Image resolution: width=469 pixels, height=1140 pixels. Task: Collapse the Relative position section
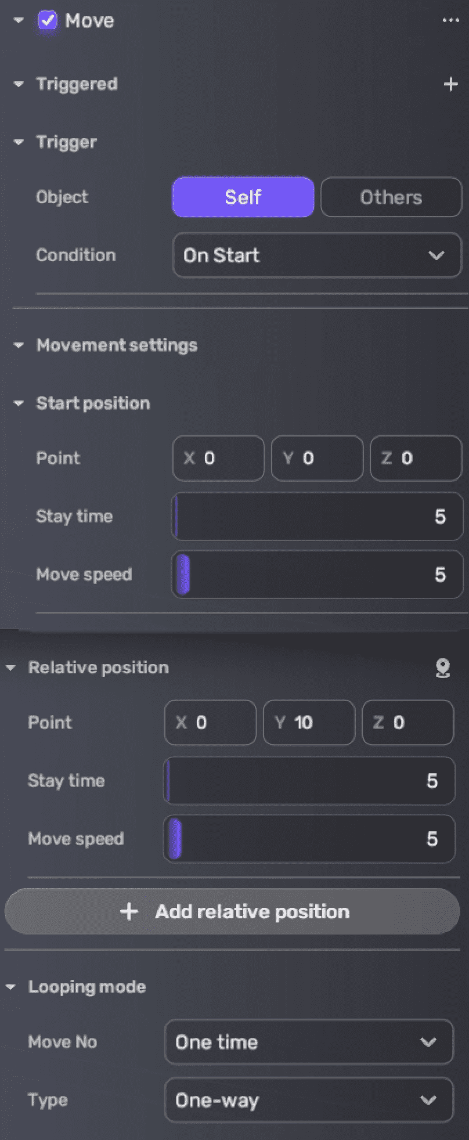pos(10,668)
